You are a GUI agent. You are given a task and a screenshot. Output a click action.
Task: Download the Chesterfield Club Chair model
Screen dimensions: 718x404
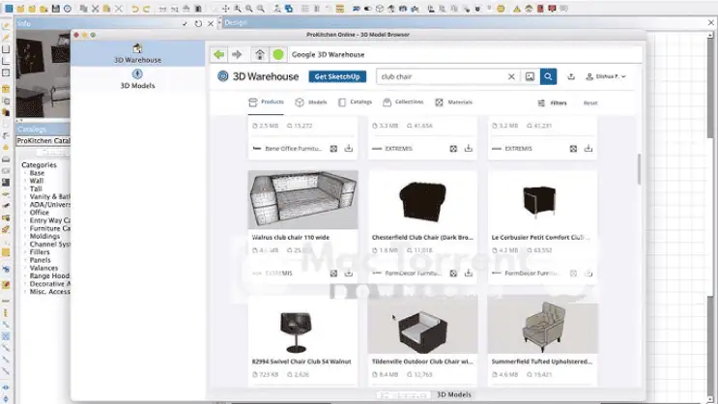click(x=469, y=273)
